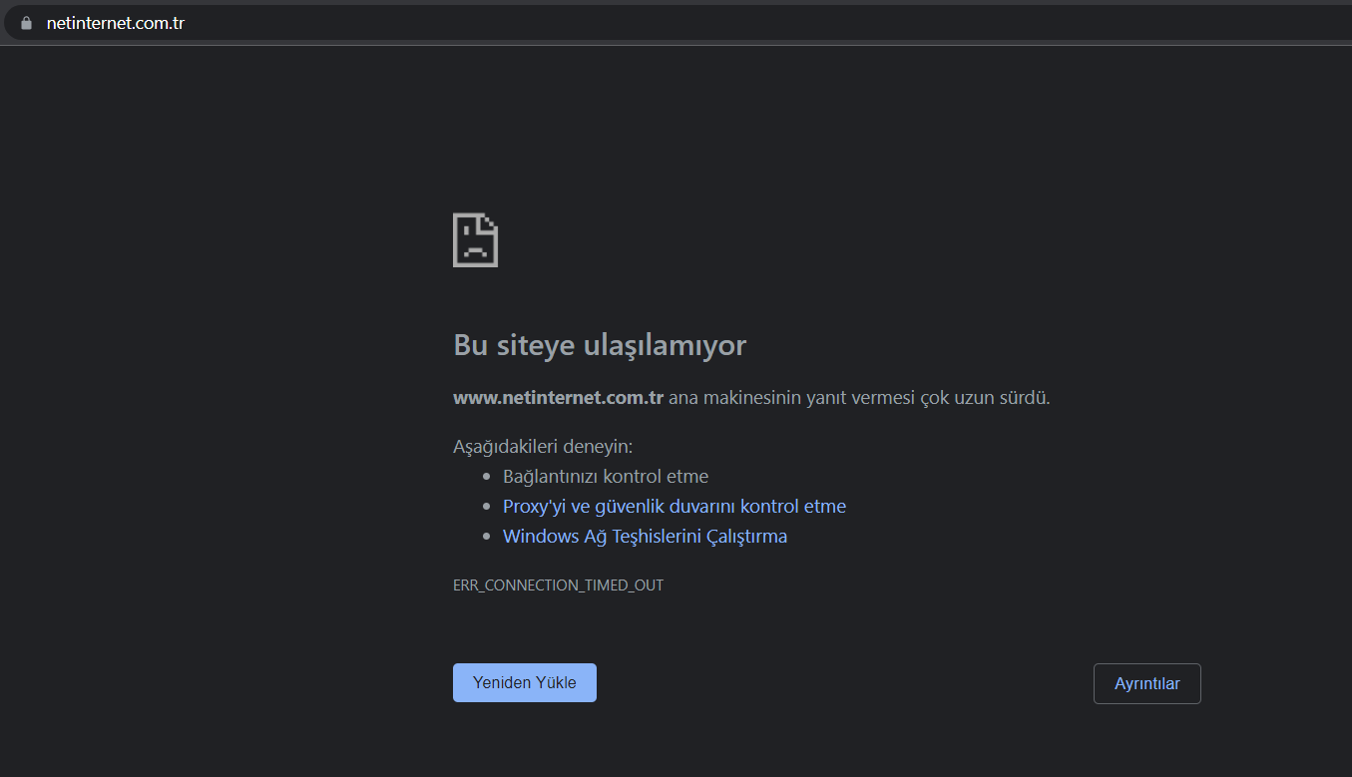Click the ERR_CONNECTION_TIMED_OUT error code

[559, 585]
